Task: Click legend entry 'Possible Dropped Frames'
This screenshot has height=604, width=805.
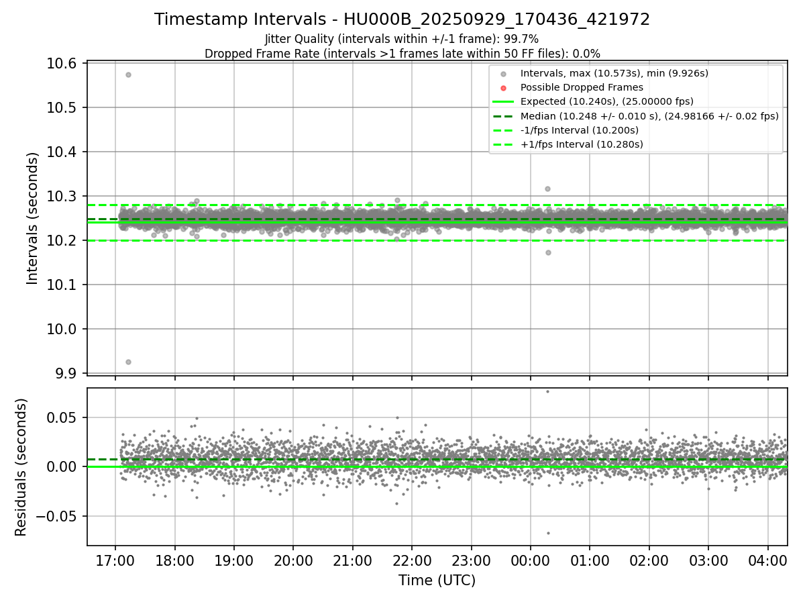Action: pyautogui.click(x=582, y=87)
